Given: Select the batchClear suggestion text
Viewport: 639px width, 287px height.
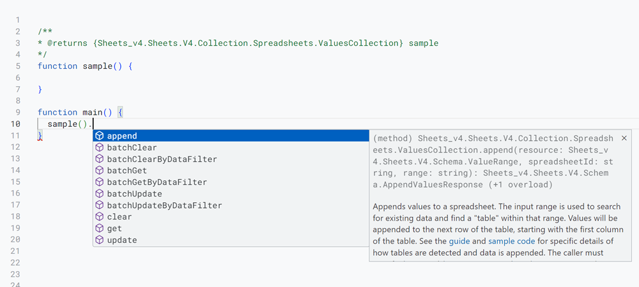Looking at the screenshot, I should click(132, 147).
